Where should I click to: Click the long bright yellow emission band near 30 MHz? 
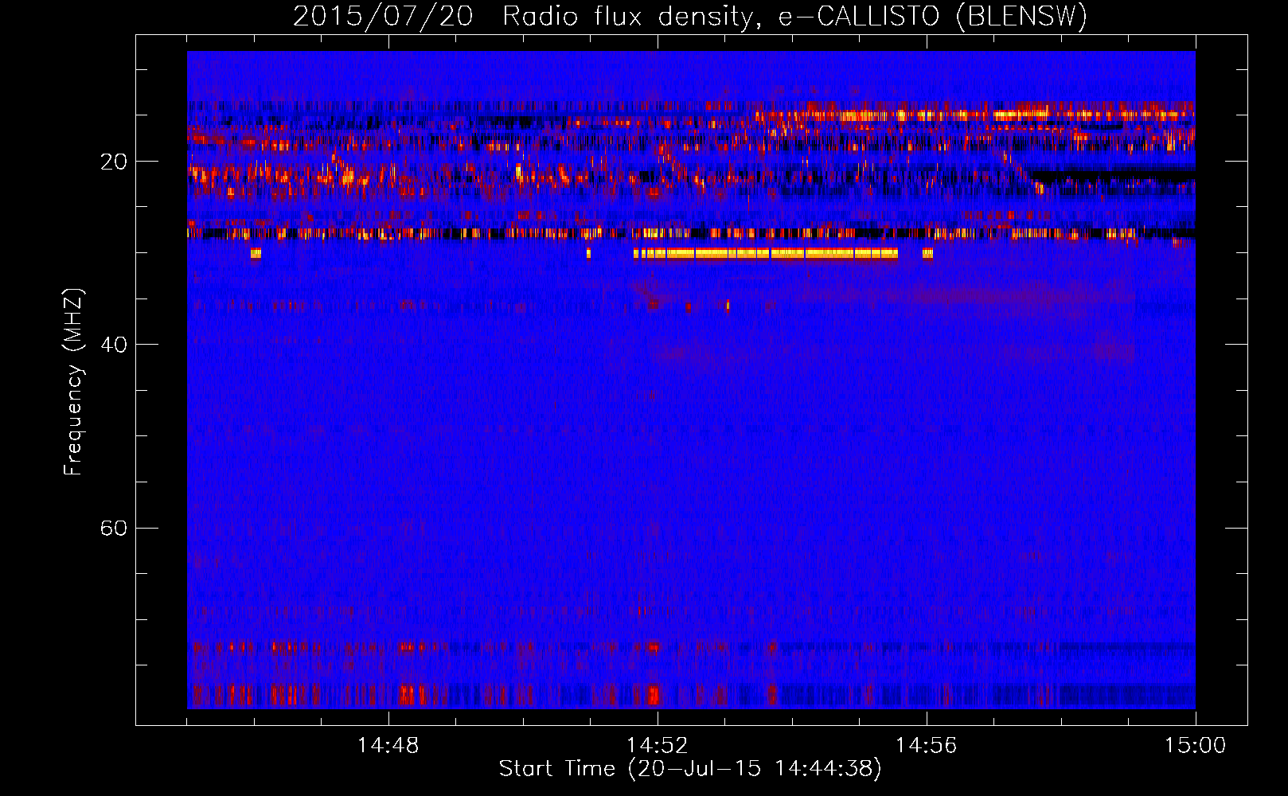(766, 253)
